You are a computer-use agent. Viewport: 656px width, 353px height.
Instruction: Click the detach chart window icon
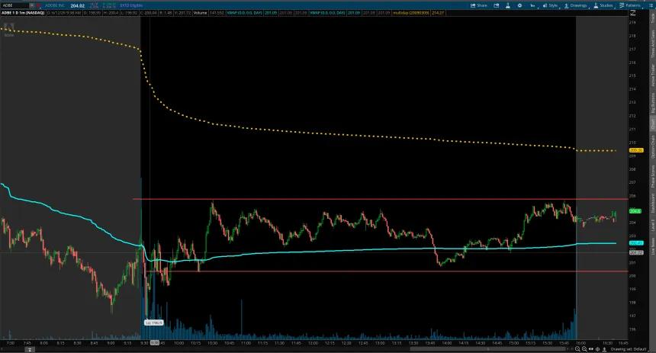(496, 5)
